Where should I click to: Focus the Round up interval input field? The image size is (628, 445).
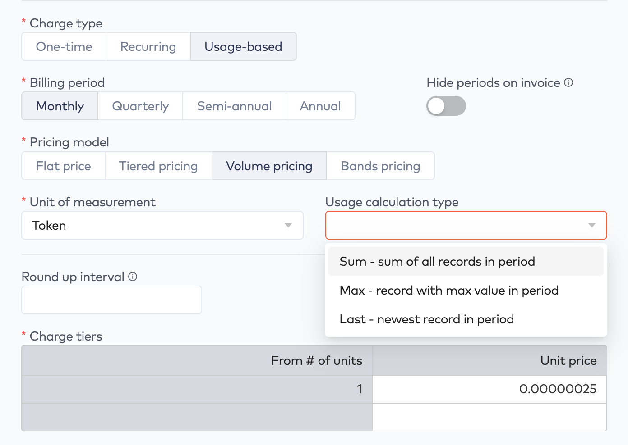pos(111,300)
